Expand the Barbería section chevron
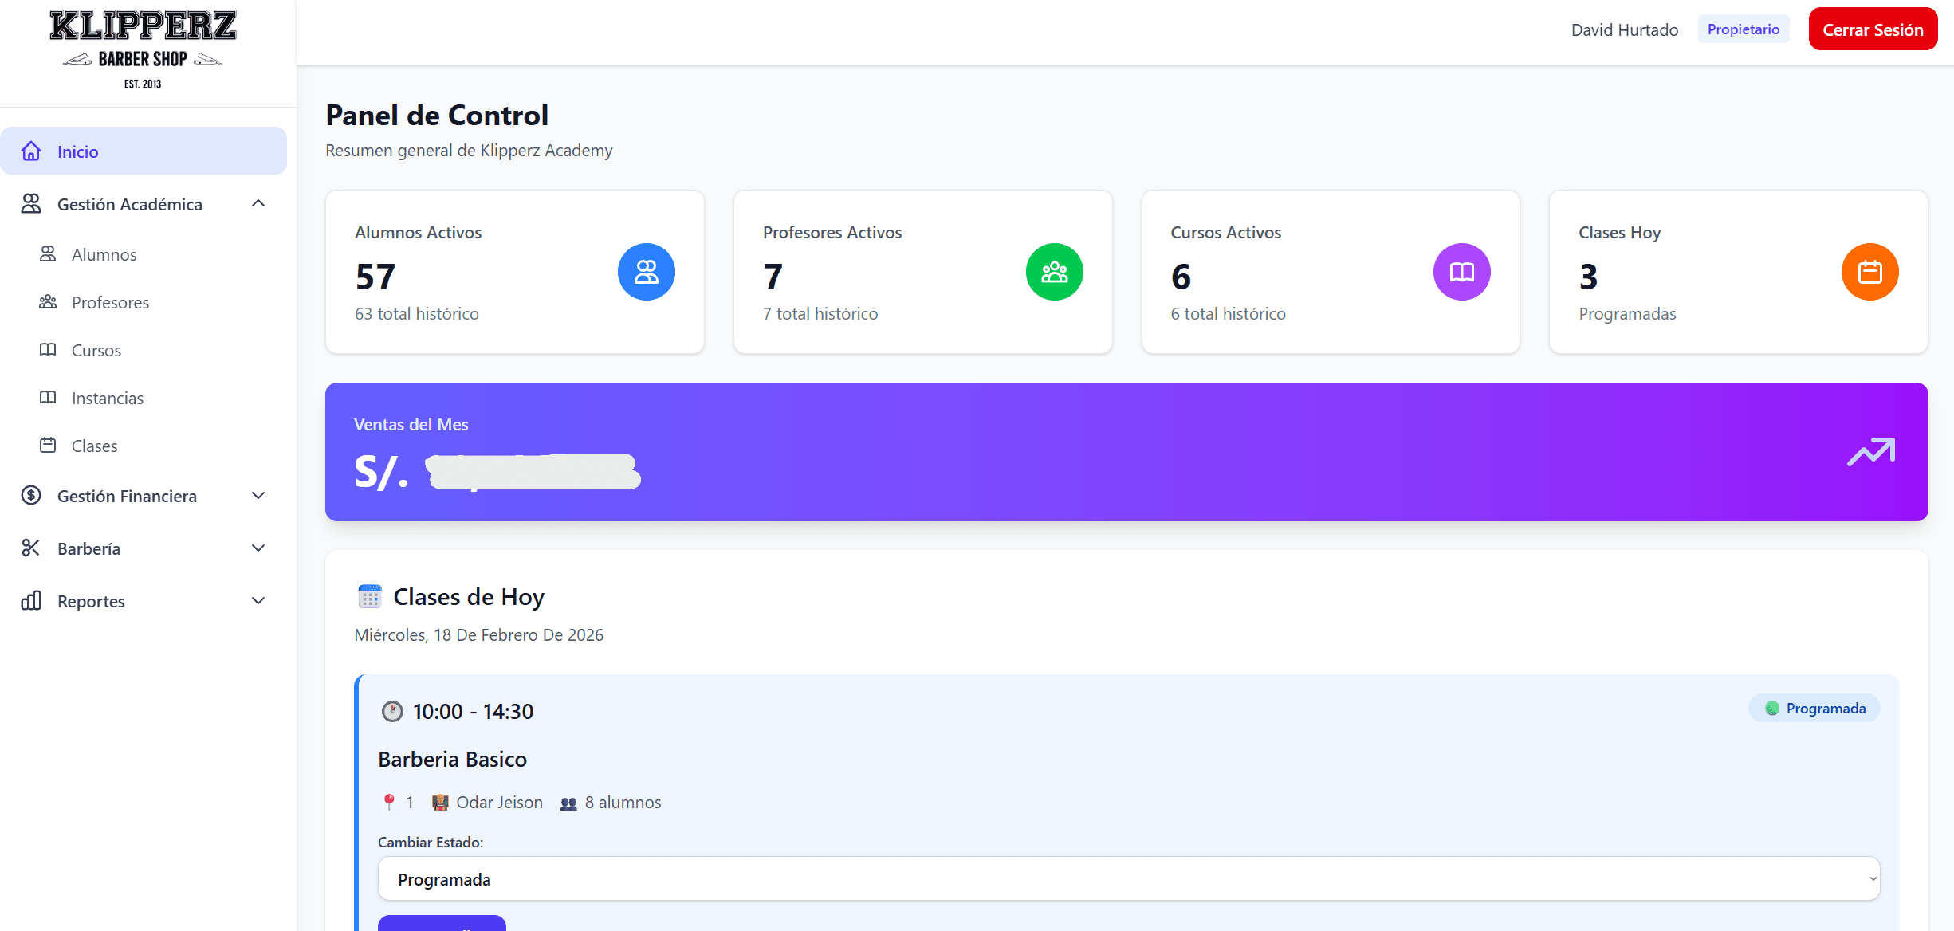This screenshot has width=1954, height=931. [258, 548]
